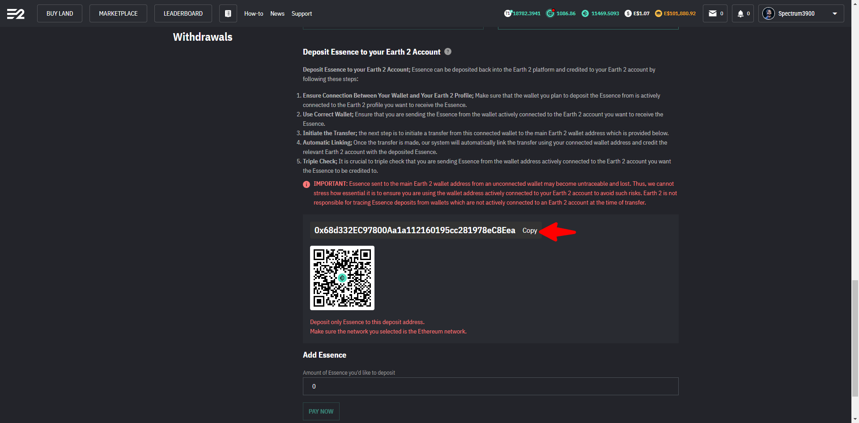Click the PAY NOW button

coord(321,411)
